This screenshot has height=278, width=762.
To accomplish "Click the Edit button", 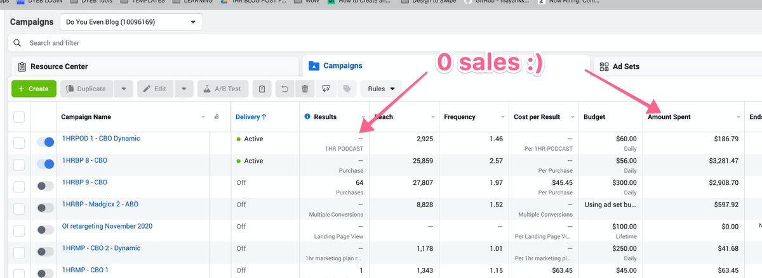I will [x=156, y=89].
